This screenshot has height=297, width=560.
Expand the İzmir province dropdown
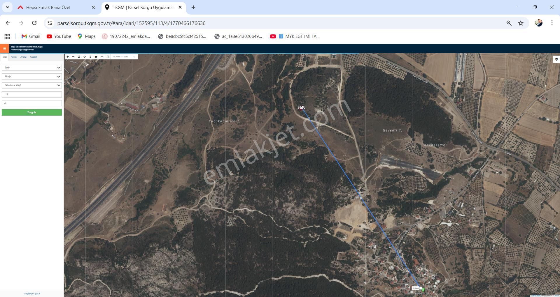point(32,68)
